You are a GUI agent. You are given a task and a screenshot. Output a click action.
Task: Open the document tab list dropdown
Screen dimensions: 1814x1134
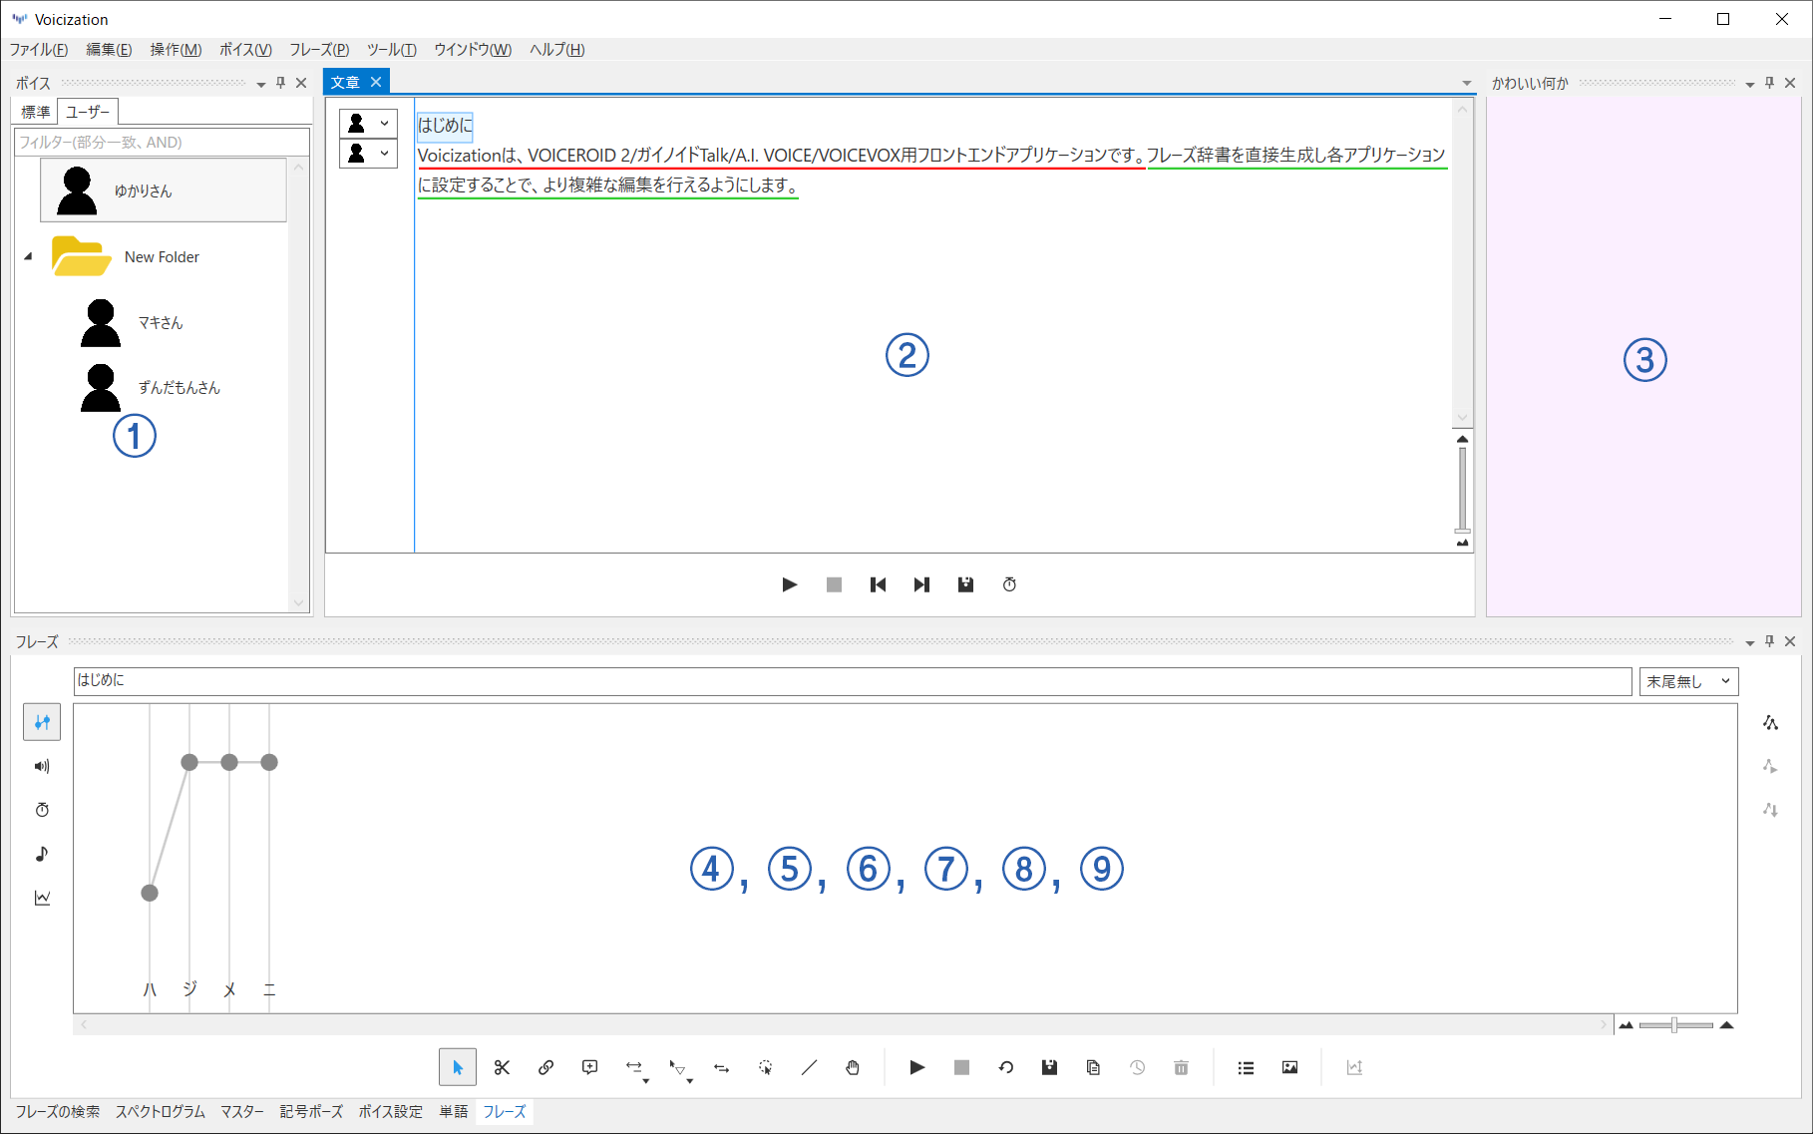coord(1466,83)
